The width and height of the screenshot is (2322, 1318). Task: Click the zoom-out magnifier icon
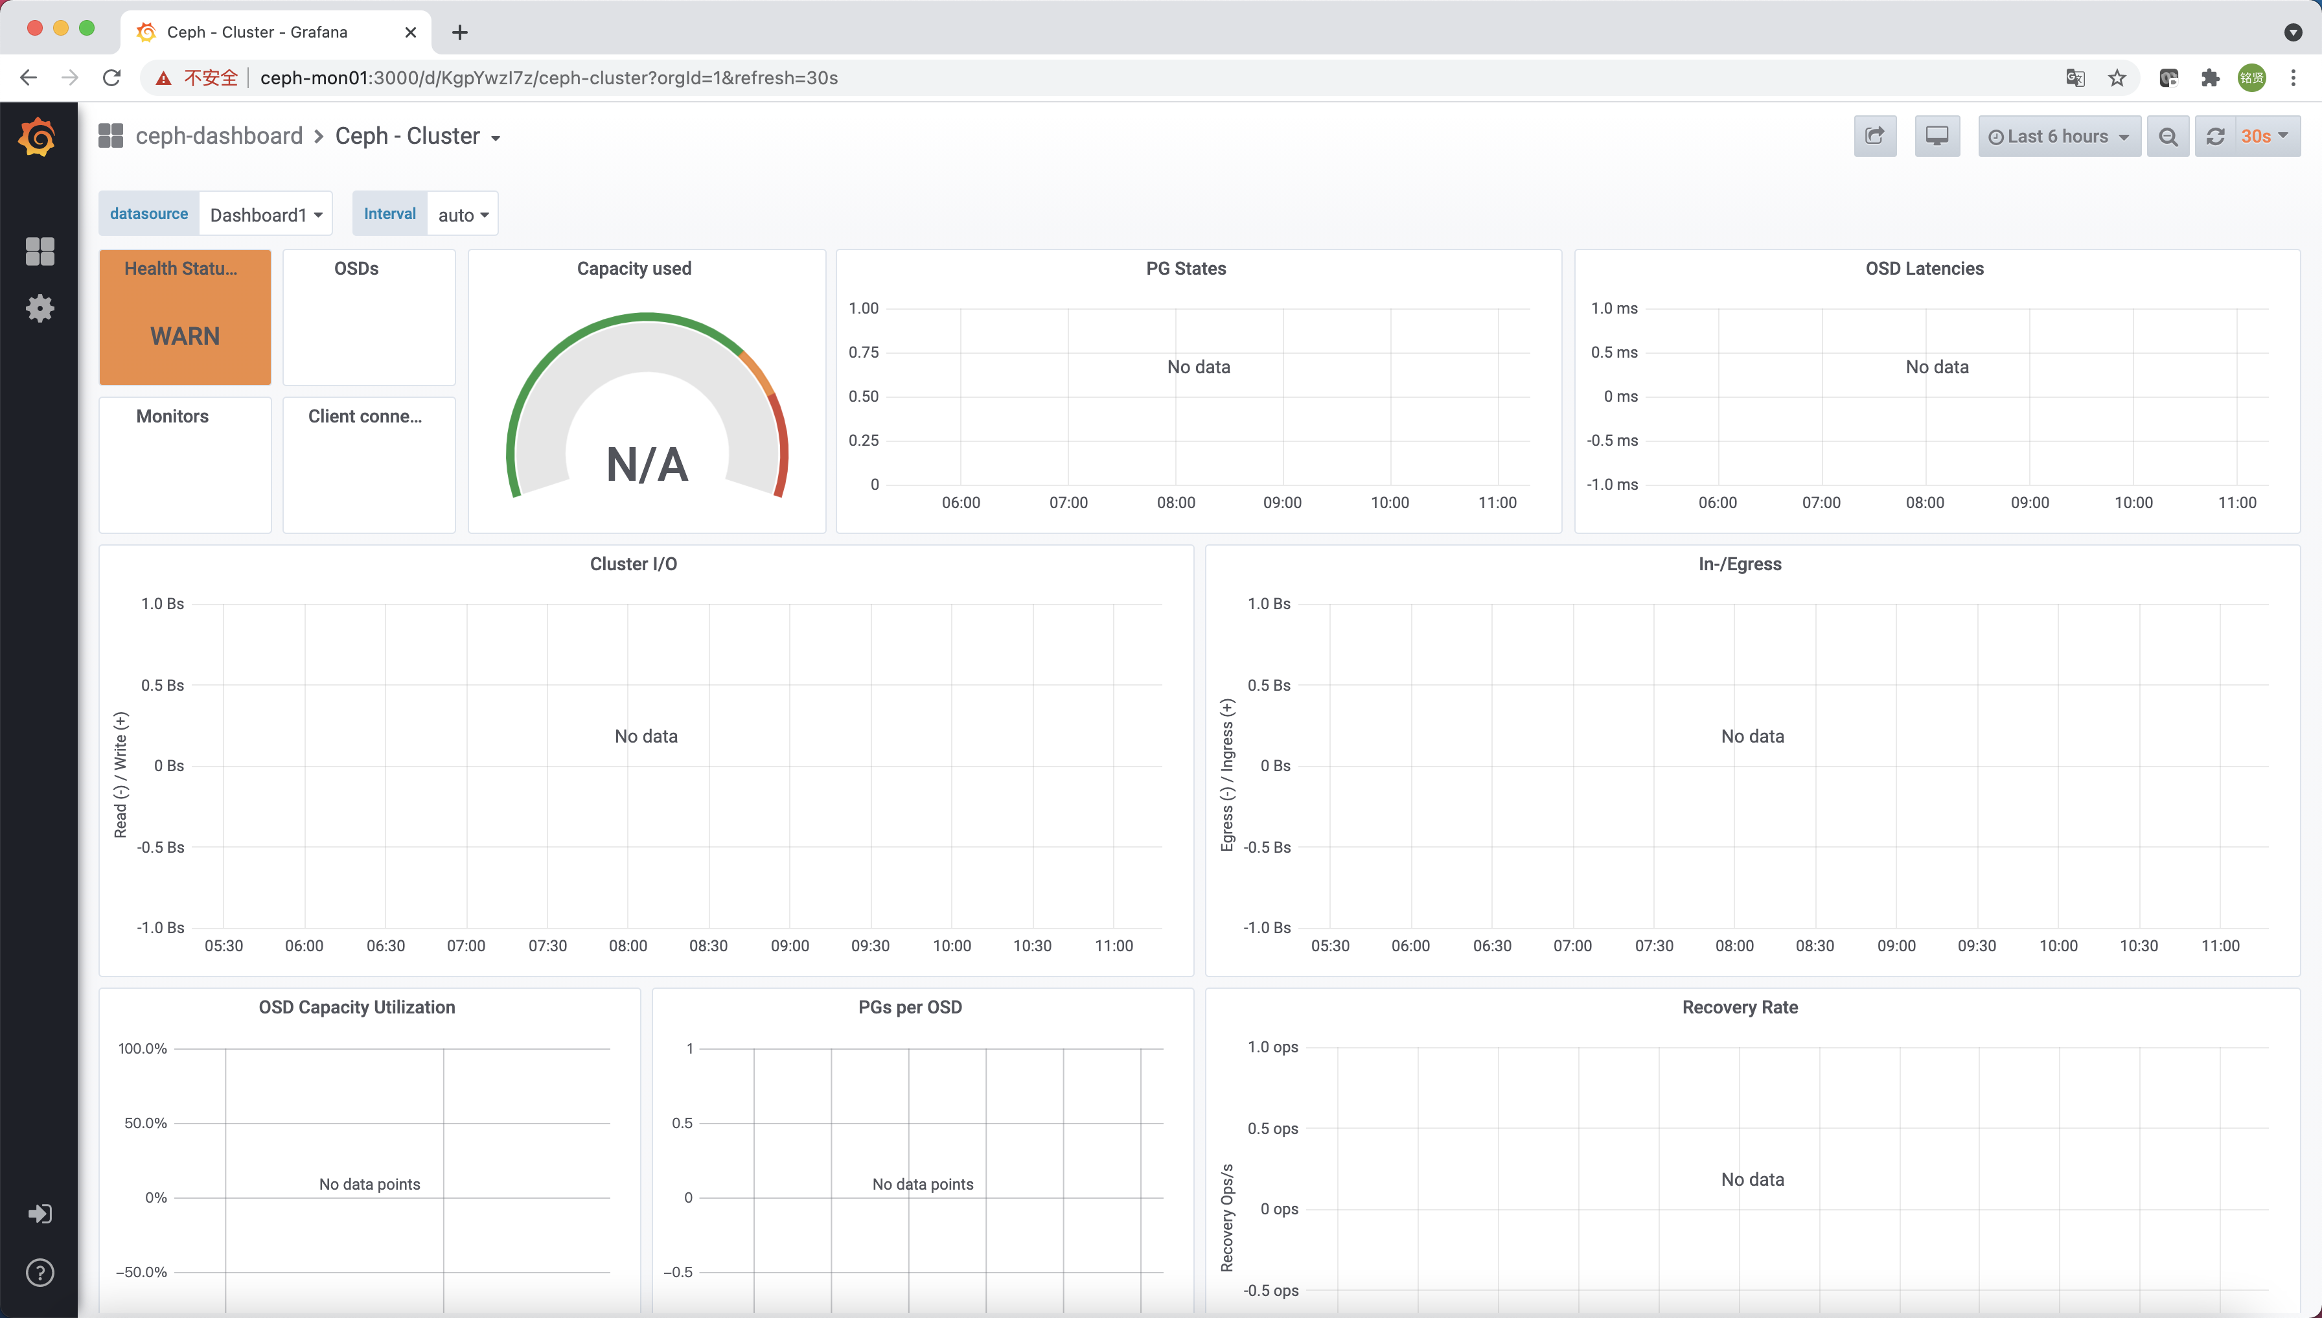pos(2168,136)
